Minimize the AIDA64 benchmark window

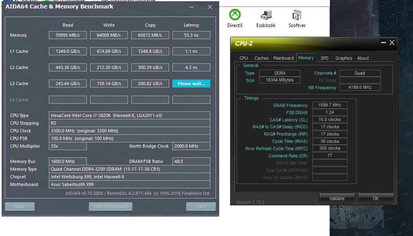point(191,7)
